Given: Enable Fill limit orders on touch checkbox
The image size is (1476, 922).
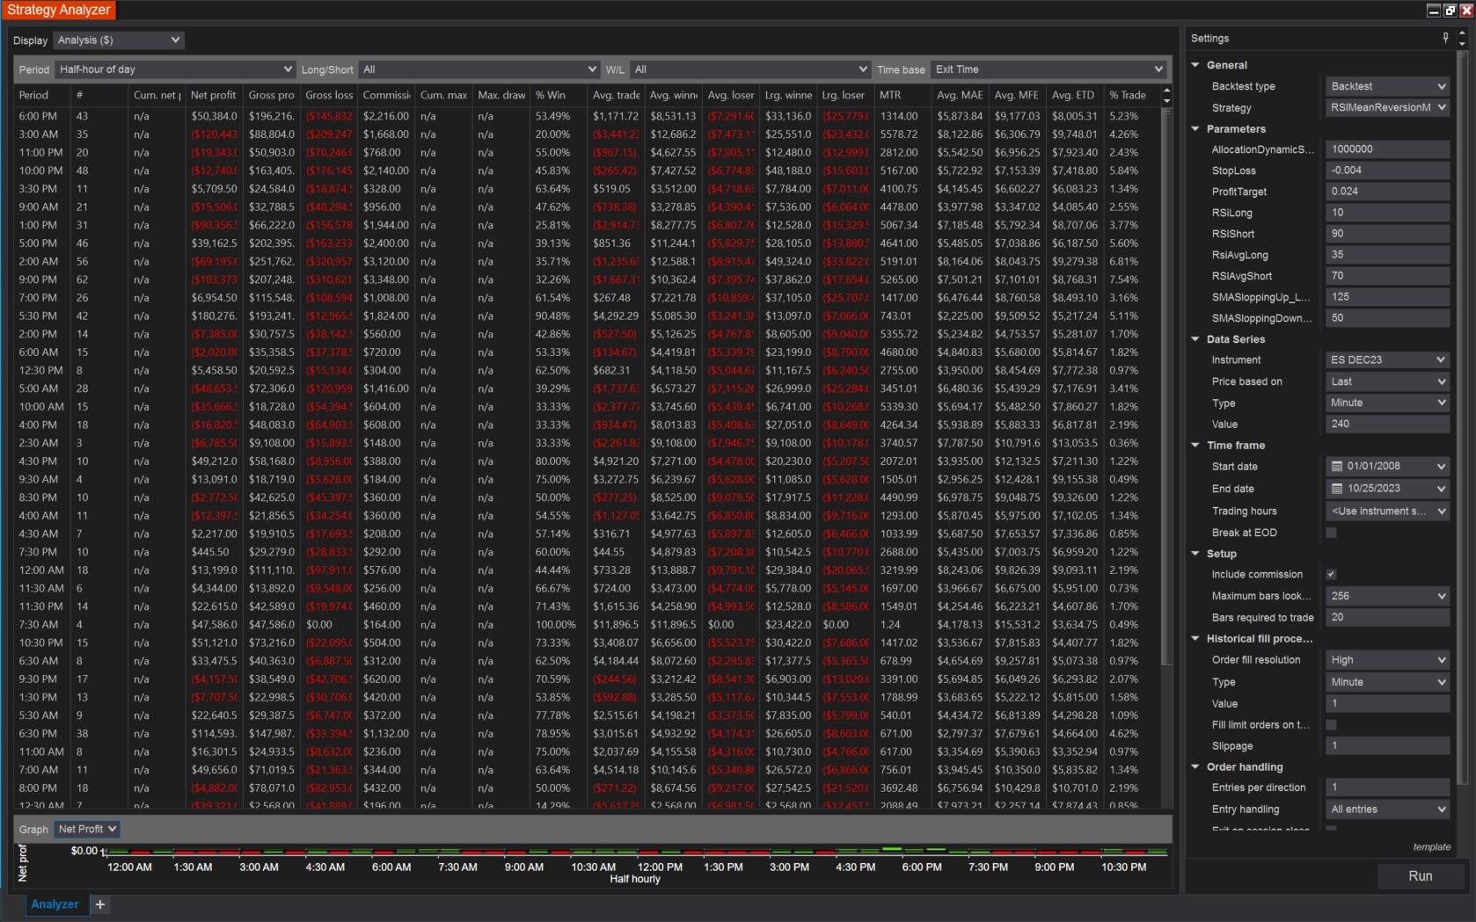Looking at the screenshot, I should click(x=1331, y=725).
